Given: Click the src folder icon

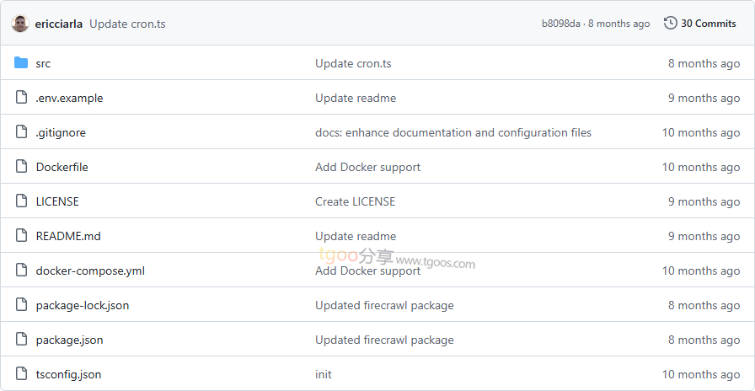Looking at the screenshot, I should click(21, 63).
